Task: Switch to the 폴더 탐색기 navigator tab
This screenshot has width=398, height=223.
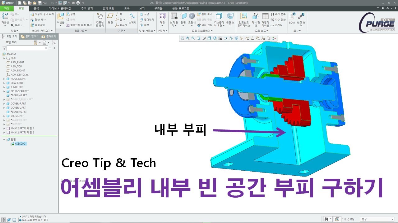Action: pos(29,36)
